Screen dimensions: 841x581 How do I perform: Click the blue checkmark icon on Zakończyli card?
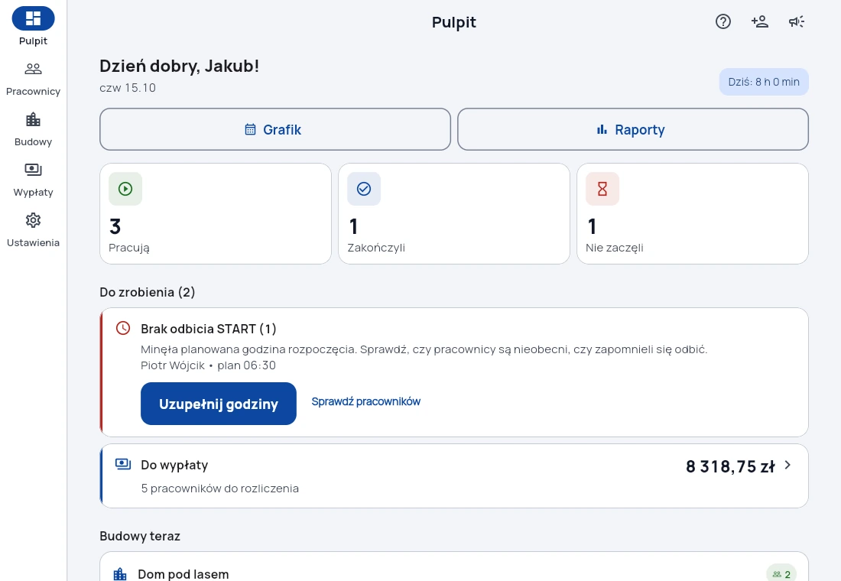pos(364,189)
